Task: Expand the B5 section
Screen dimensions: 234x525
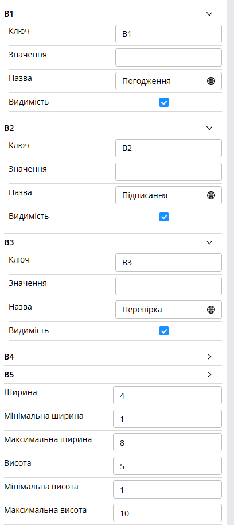Action: click(x=209, y=375)
